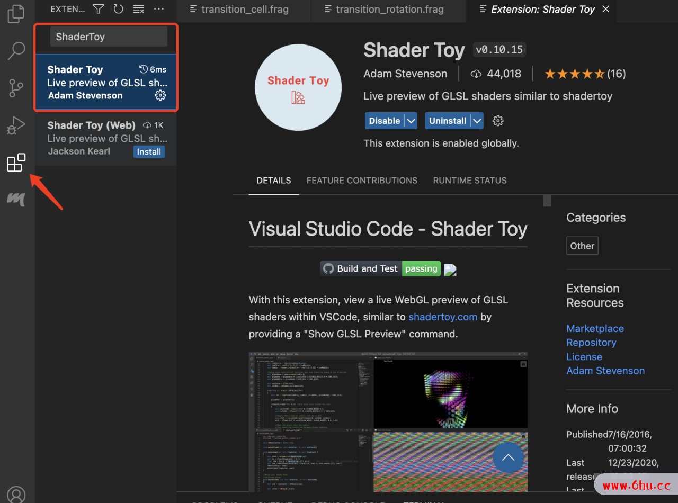
Task: Click the Uninstall button
Action: pos(448,121)
